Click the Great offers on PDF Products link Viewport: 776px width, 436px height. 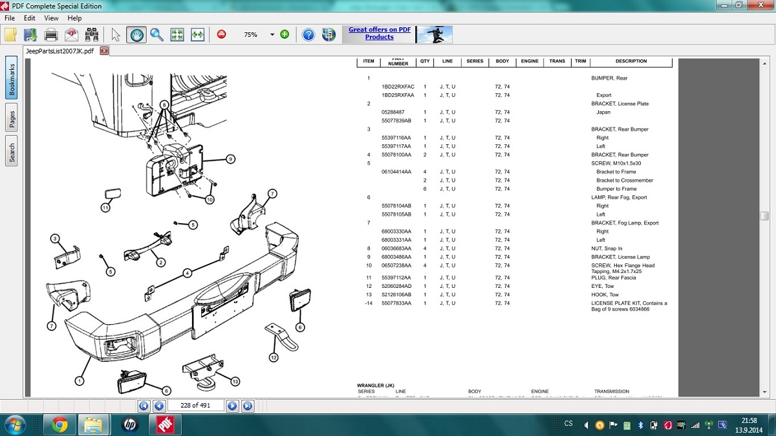pyautogui.click(x=379, y=34)
